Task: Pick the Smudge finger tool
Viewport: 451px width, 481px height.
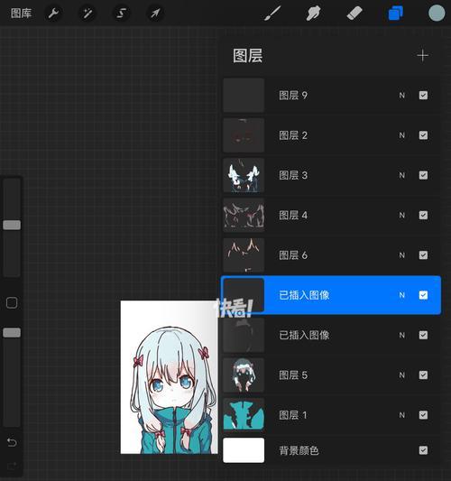Action: [313, 14]
